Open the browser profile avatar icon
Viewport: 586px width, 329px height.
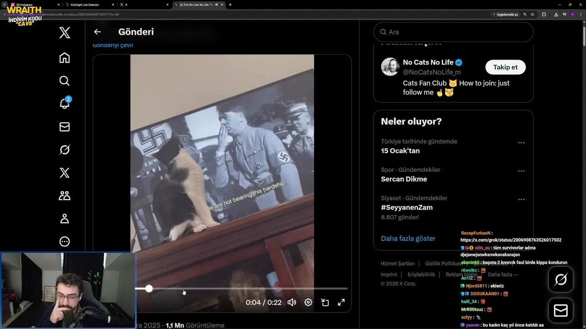tap(573, 14)
